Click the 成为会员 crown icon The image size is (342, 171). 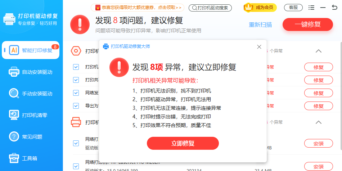[248, 7]
